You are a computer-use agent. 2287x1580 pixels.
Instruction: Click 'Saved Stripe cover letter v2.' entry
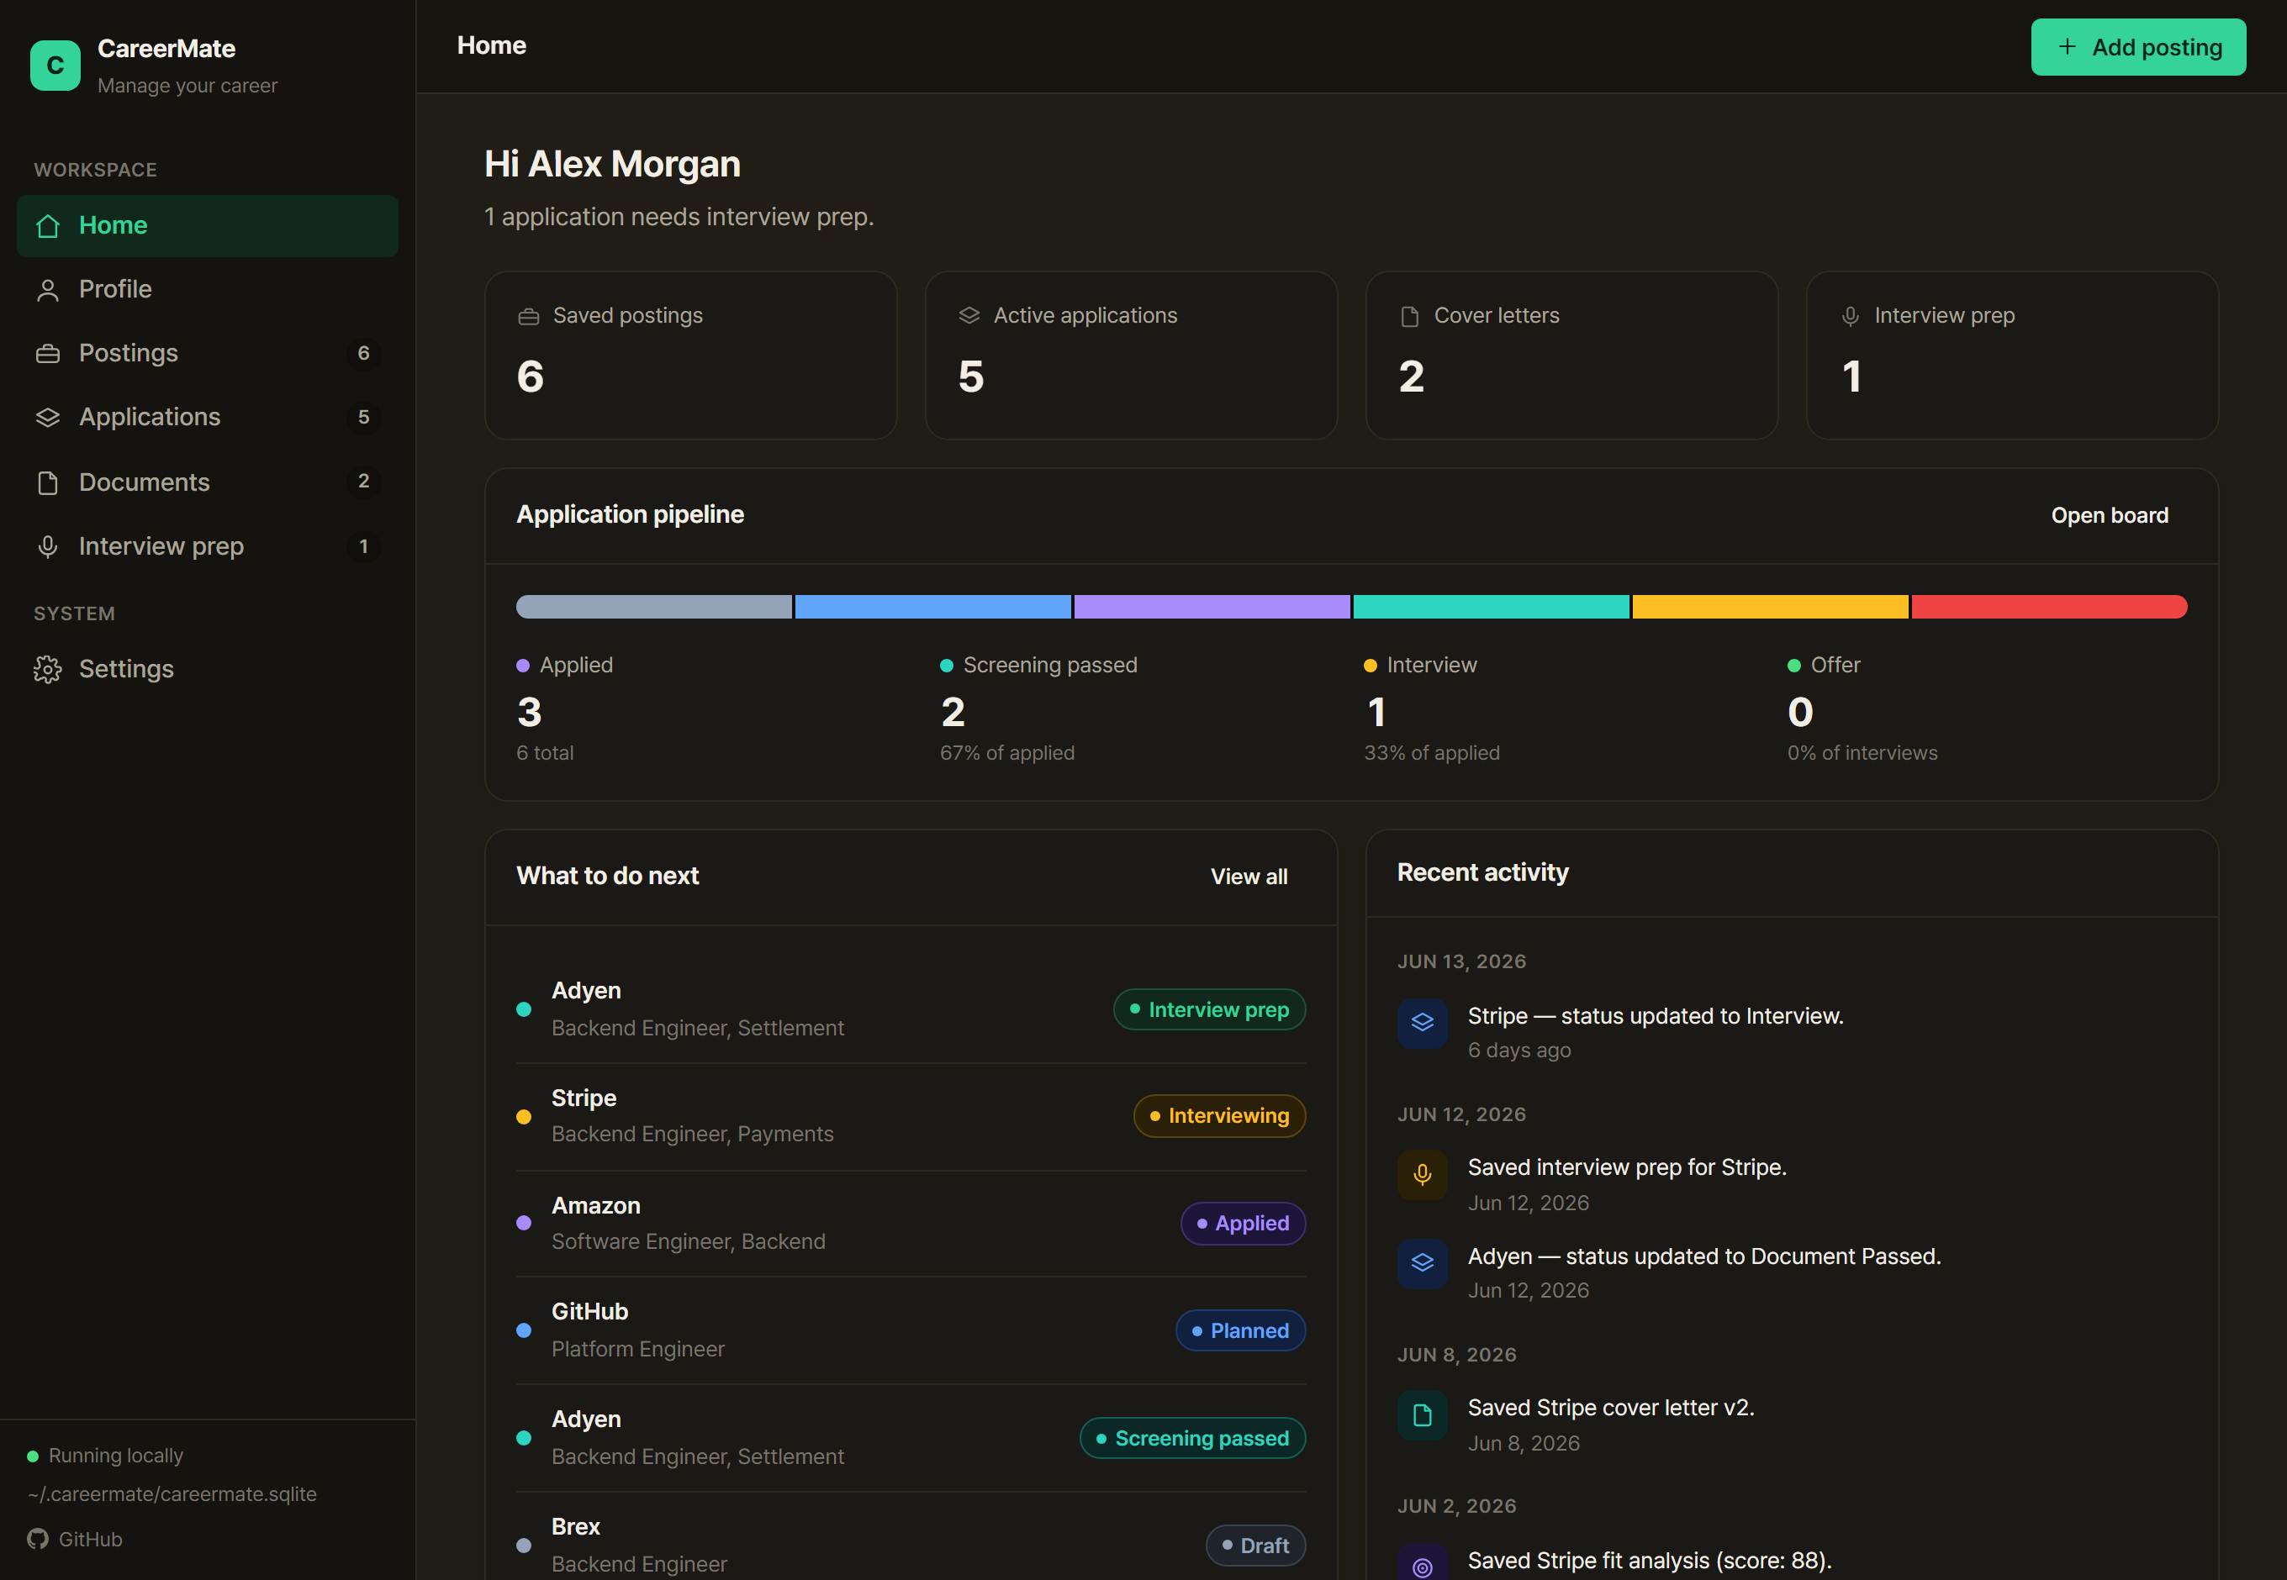tap(1610, 1408)
